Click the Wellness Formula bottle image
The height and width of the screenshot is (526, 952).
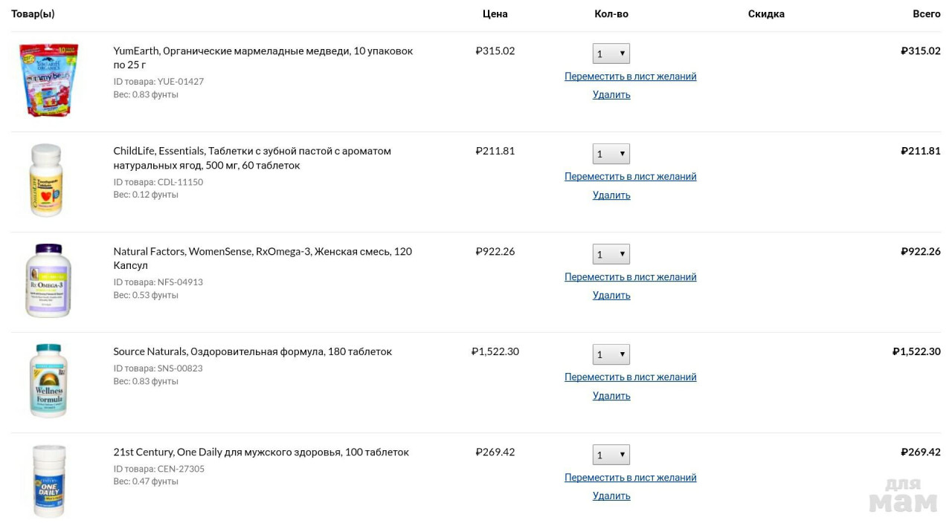coord(49,380)
